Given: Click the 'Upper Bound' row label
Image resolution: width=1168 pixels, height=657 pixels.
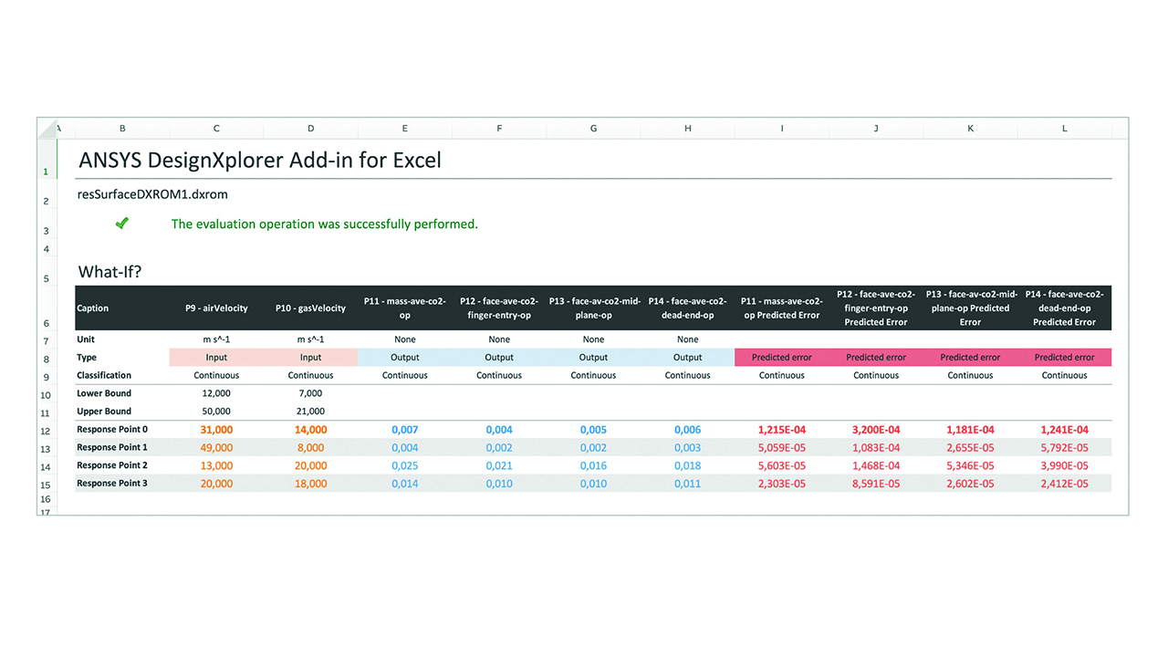Looking at the screenshot, I should (104, 412).
